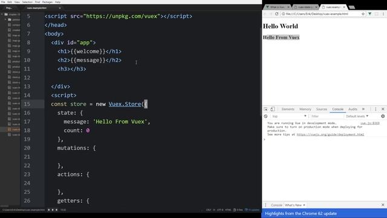387x218 pixels.
Task: Open the Selection menu in Atom
Action: coord(27,2)
